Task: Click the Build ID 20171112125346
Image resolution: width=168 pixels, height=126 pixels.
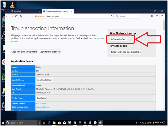Action: 43,75
